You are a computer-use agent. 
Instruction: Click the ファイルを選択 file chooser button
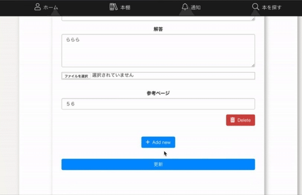pyautogui.click(x=76, y=76)
